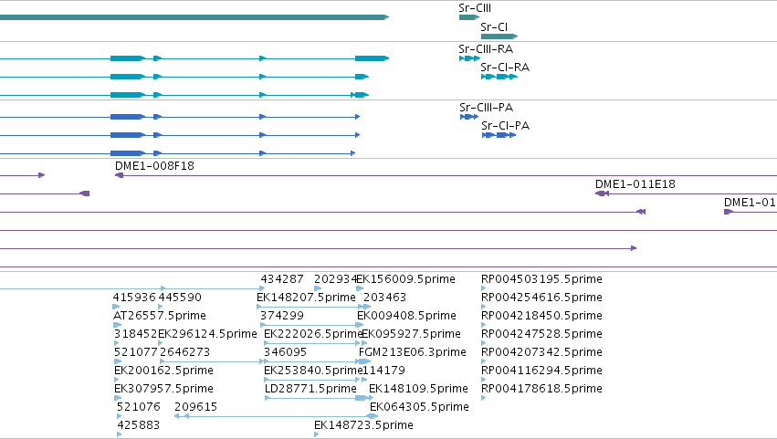
Task: Click the Sr-CI-PA protein glyph
Action: coord(499,135)
